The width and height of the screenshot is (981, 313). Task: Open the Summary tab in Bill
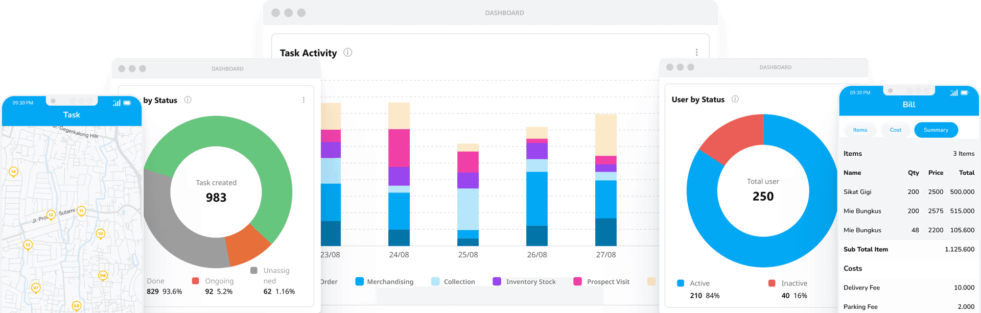pyautogui.click(x=936, y=130)
